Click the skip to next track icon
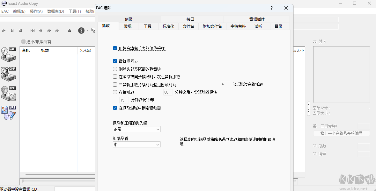376x191 pixels. pos(57,30)
